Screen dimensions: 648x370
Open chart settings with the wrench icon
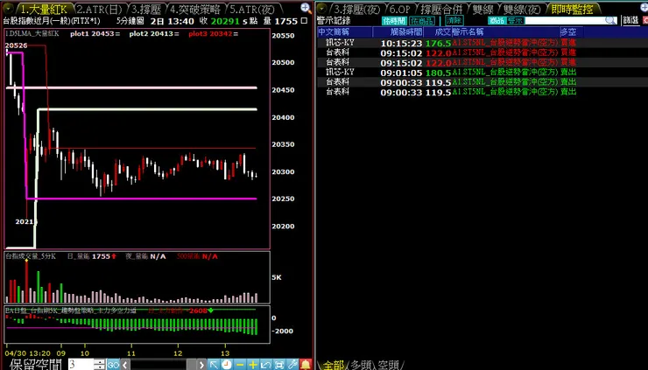click(292, 365)
